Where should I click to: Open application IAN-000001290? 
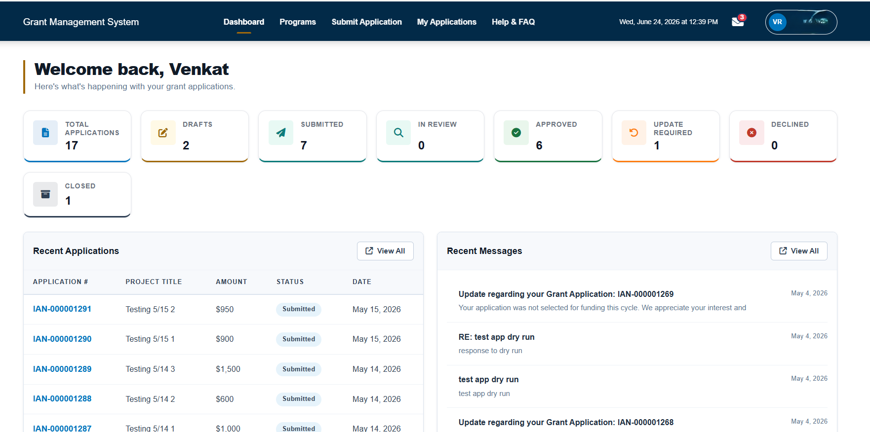point(62,339)
